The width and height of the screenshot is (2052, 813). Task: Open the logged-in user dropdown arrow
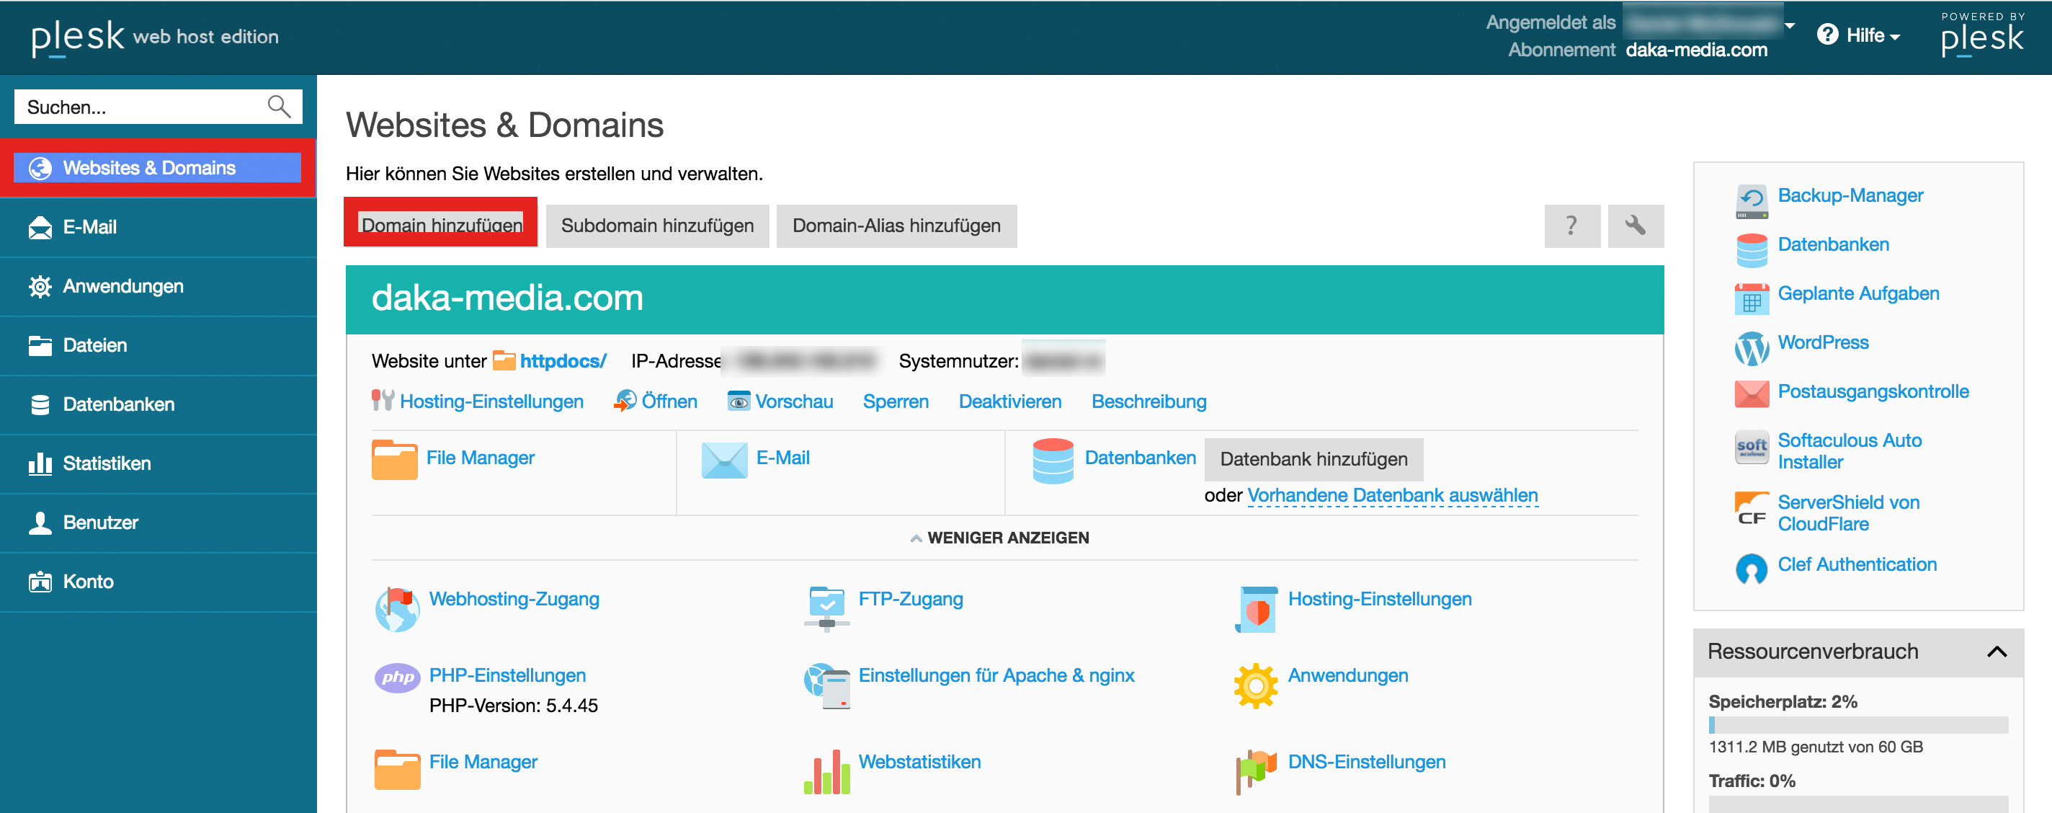(x=1790, y=25)
